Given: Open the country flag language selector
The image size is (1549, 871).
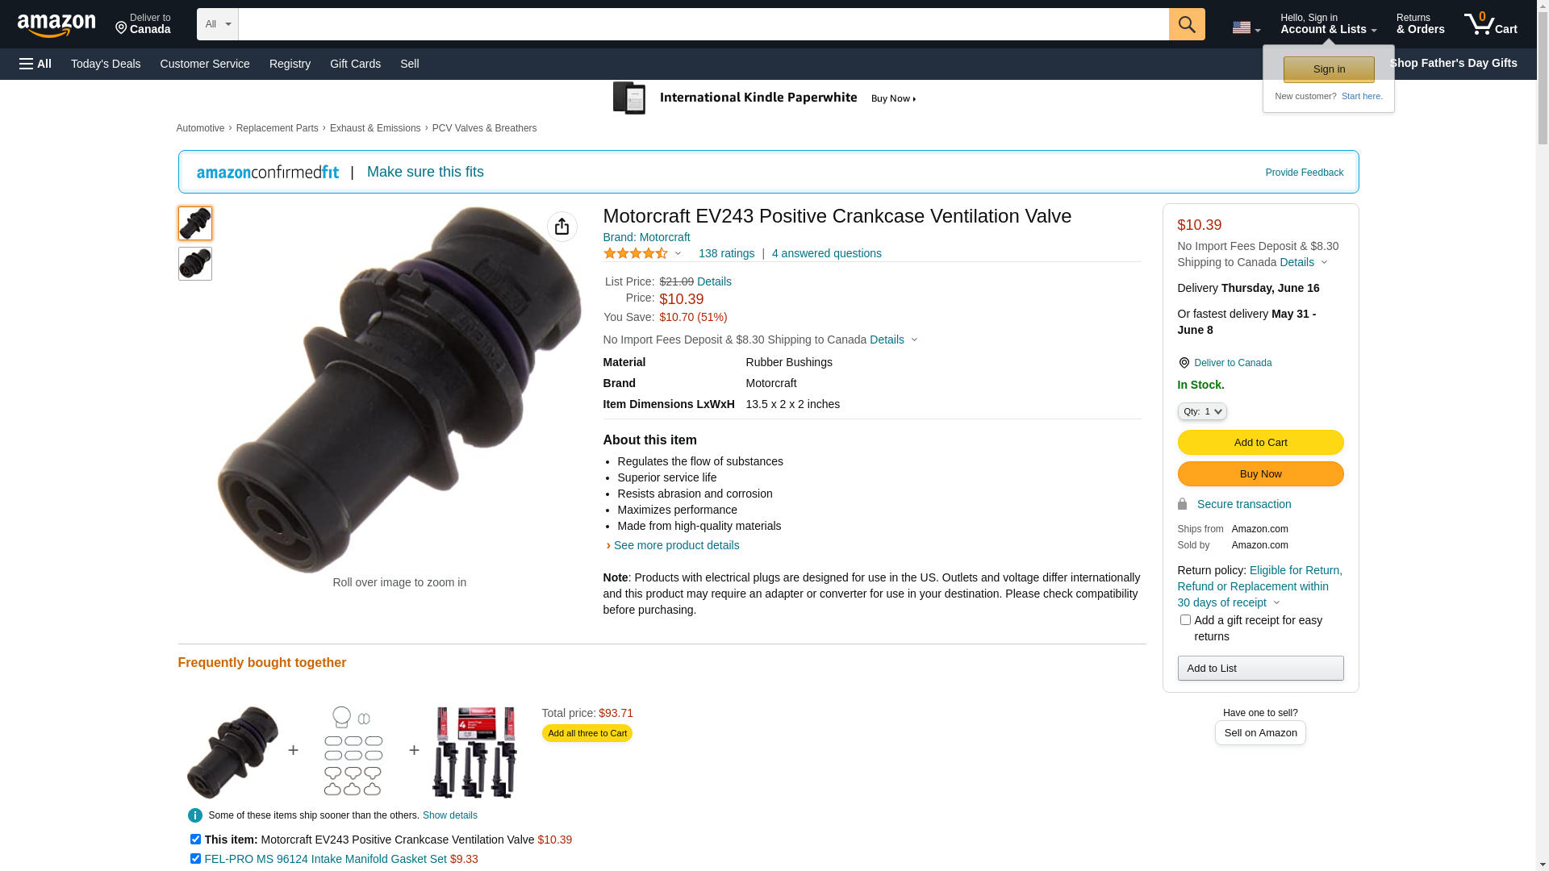Looking at the screenshot, I should click(1246, 27).
